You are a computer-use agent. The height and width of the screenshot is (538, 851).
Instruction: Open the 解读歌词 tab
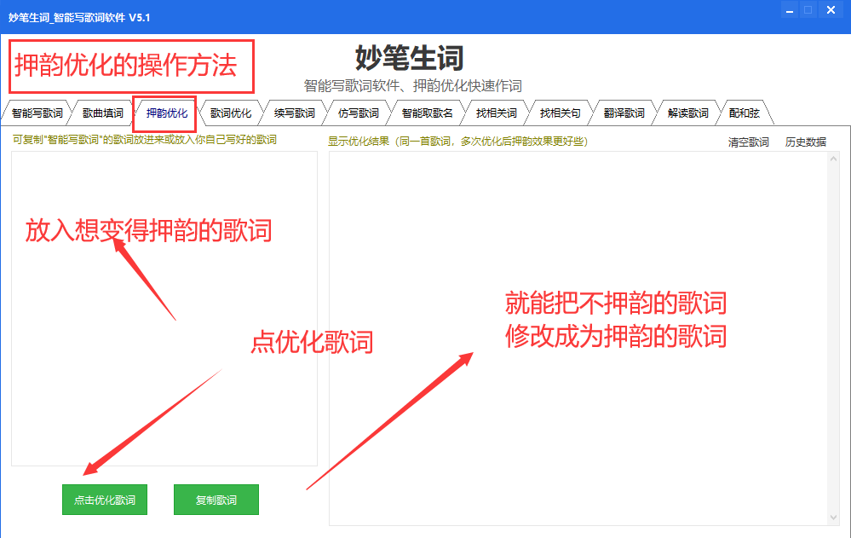pos(687,113)
